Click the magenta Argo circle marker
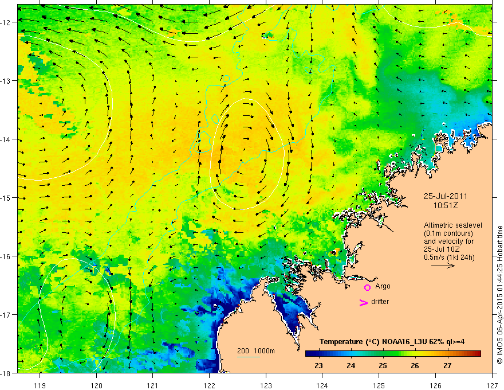Screen dimensions: 504x390 [x=367, y=287]
